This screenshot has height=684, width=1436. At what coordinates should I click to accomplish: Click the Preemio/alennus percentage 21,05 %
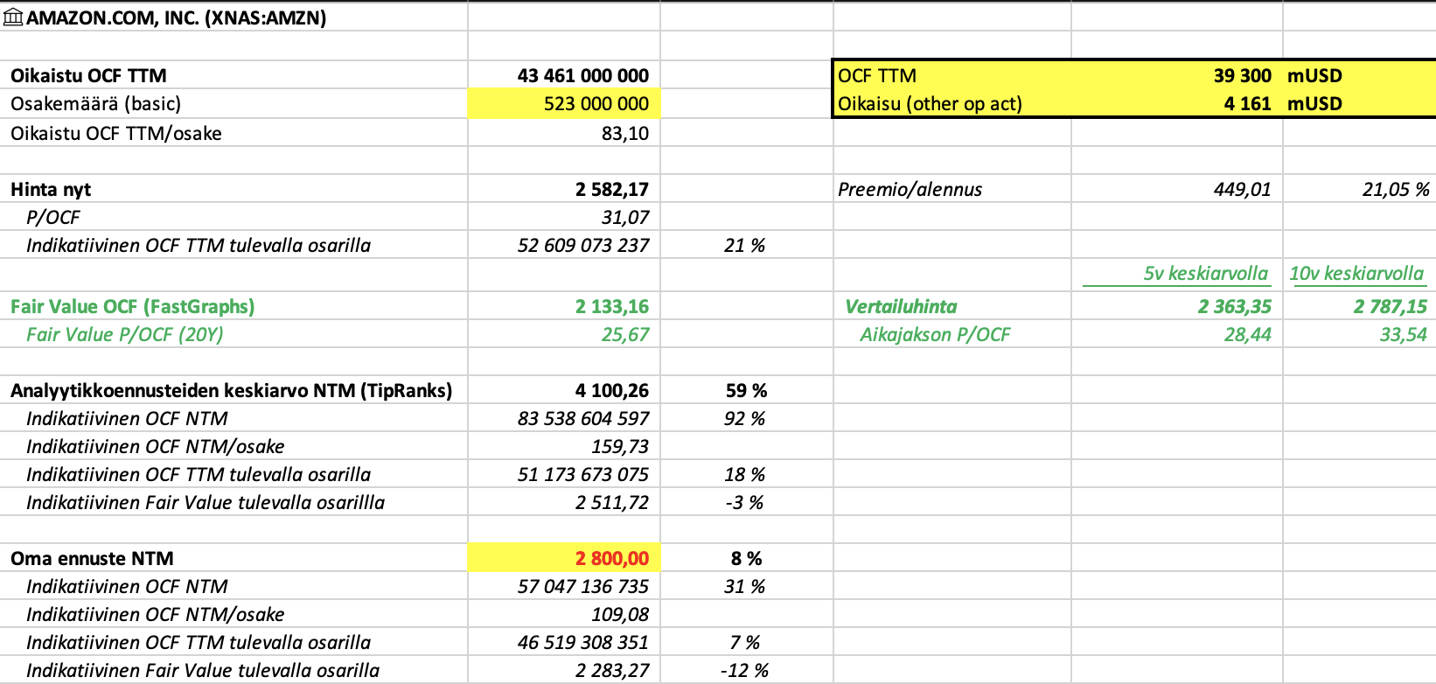click(1395, 190)
